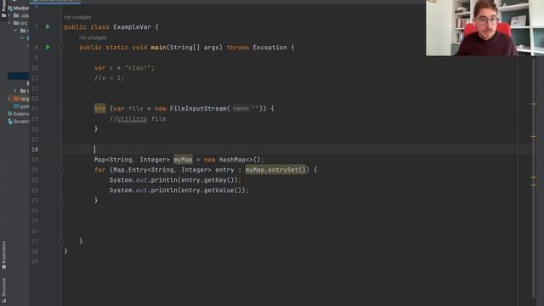Click the 'no usages' hint above ExampleVar
The height and width of the screenshot is (306, 544).
coord(77,17)
